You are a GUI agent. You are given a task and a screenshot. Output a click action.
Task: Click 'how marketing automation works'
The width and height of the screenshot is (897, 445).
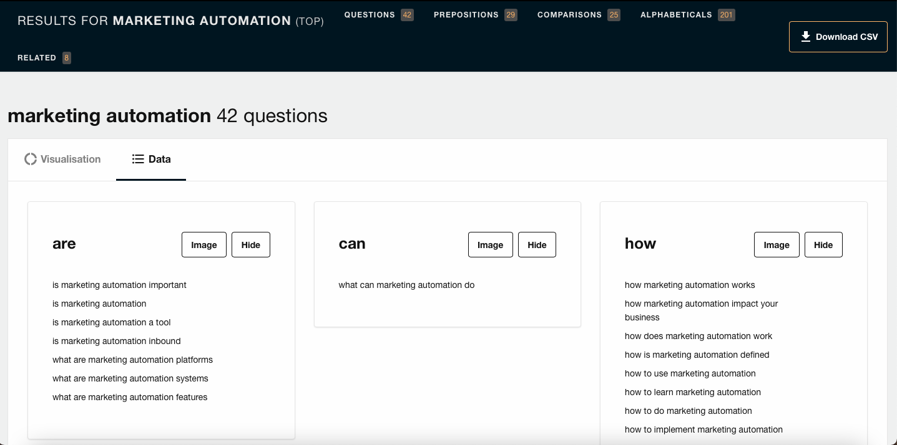[x=690, y=285]
